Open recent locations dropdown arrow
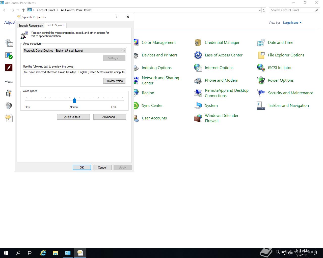 coord(18,10)
